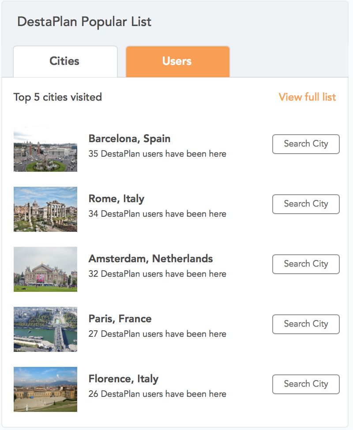Click the Top 5 cities visited label
Viewport: 353px width, 430px height.
(58, 97)
